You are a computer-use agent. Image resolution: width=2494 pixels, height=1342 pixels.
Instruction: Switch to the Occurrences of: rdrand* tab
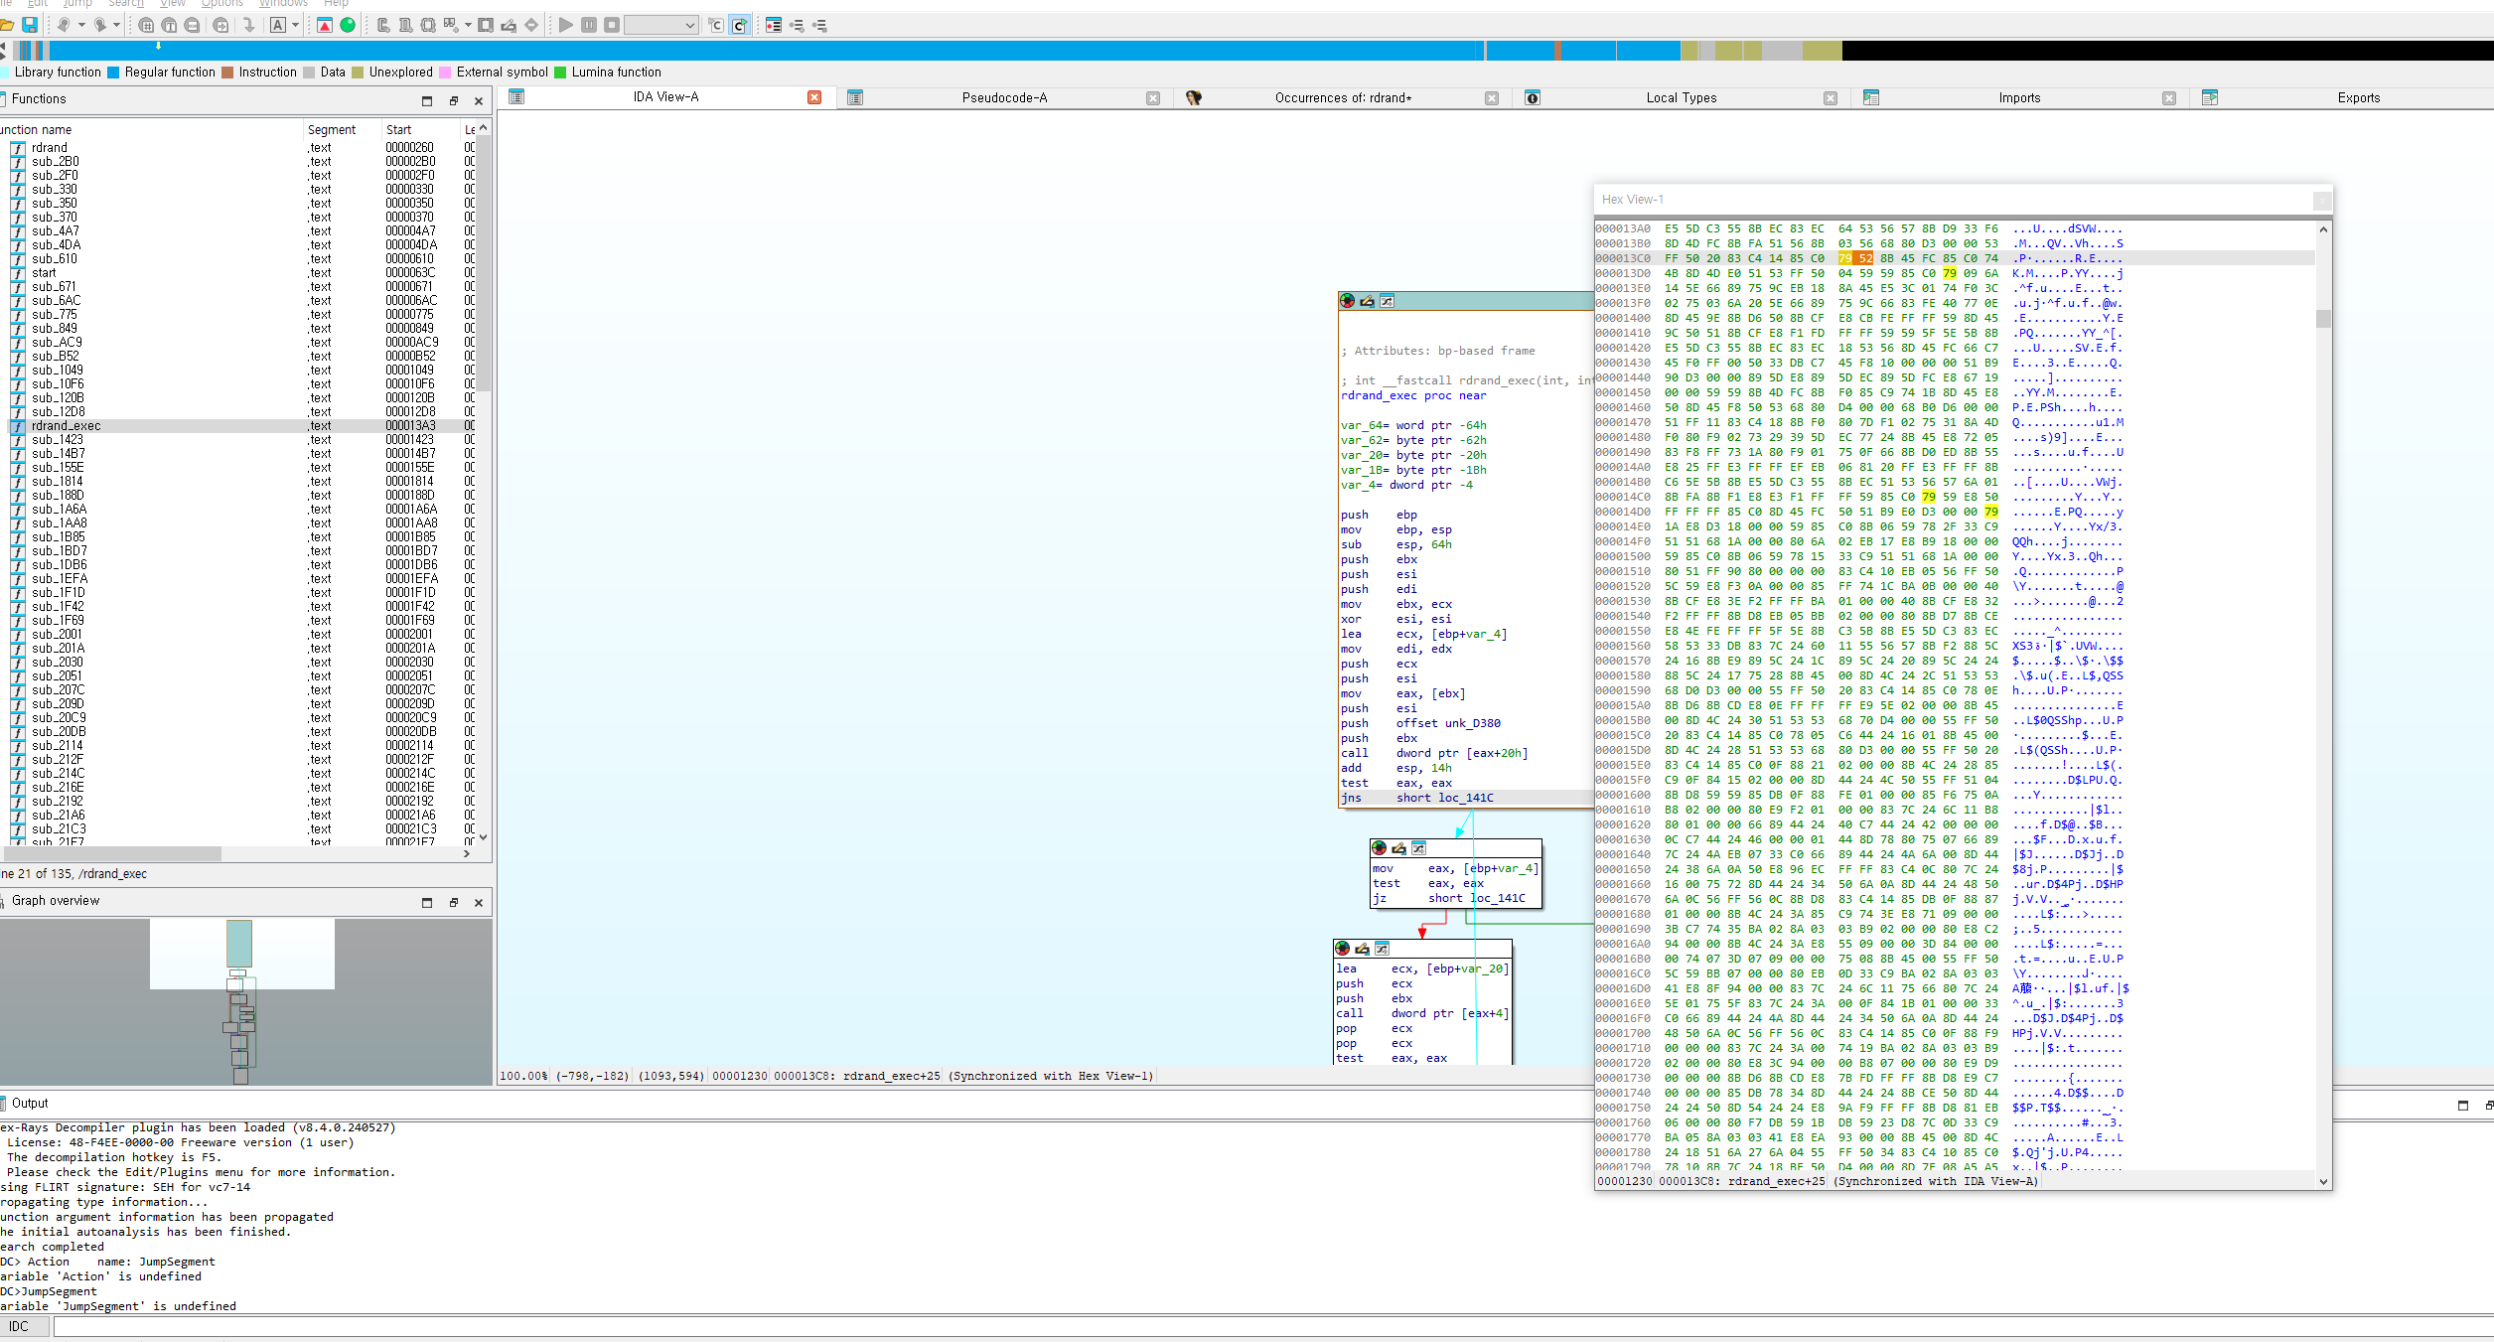click(1343, 97)
